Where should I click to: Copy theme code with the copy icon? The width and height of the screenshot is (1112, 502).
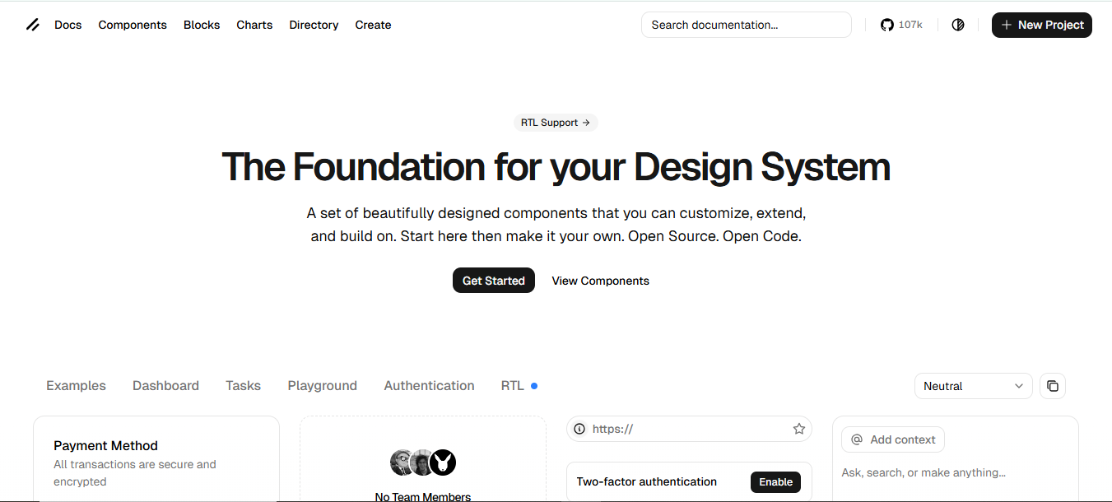(1053, 386)
